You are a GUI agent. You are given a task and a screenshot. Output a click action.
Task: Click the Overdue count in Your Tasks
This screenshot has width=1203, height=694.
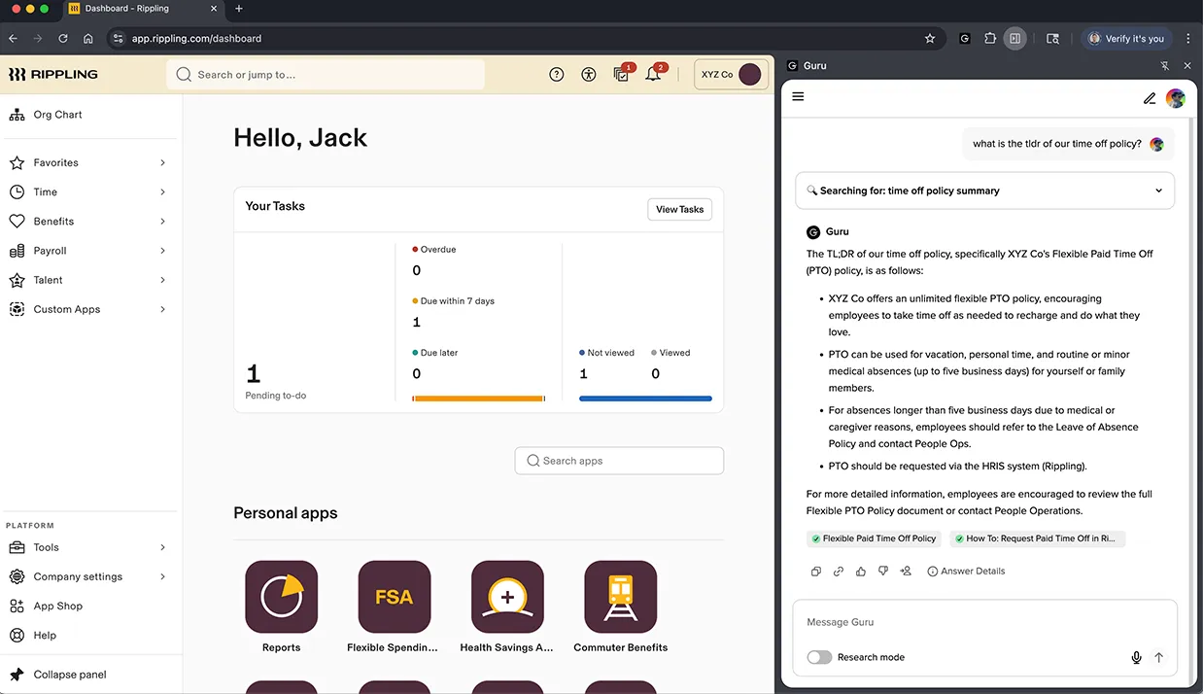(x=417, y=271)
